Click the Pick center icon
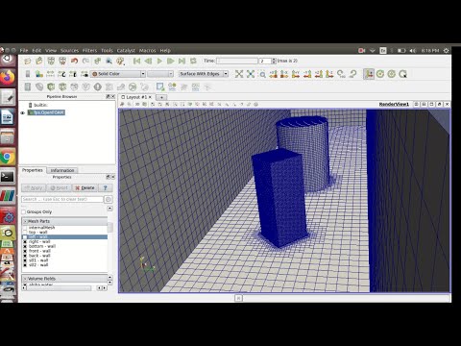 click(x=403, y=74)
